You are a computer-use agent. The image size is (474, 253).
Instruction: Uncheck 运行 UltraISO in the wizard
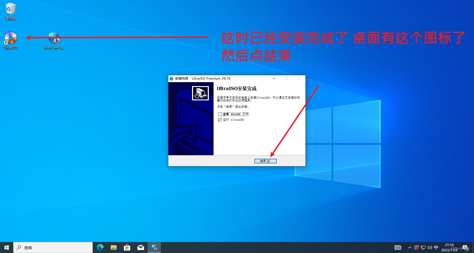coord(220,120)
